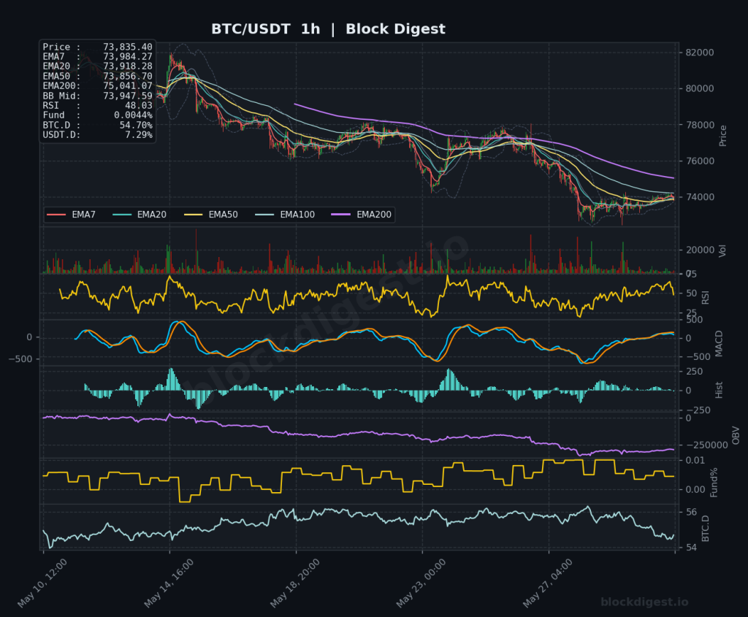Click the 80000 price axis tick
748x617 pixels.
(x=700, y=88)
